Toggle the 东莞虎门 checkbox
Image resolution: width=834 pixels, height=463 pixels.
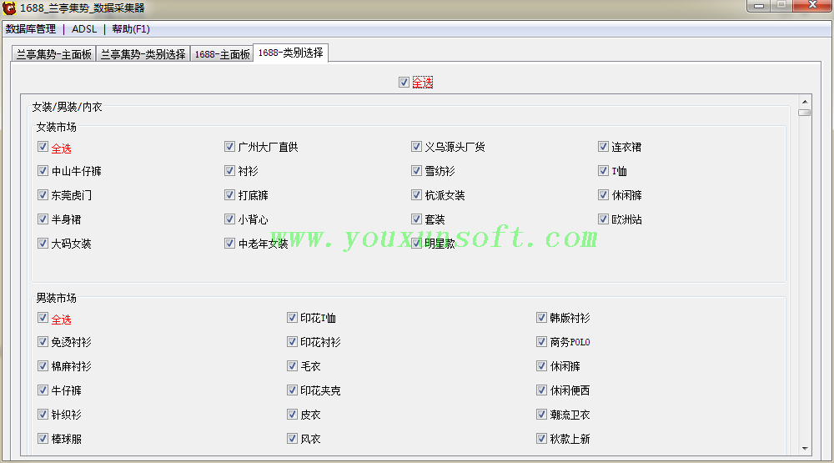pos(43,194)
